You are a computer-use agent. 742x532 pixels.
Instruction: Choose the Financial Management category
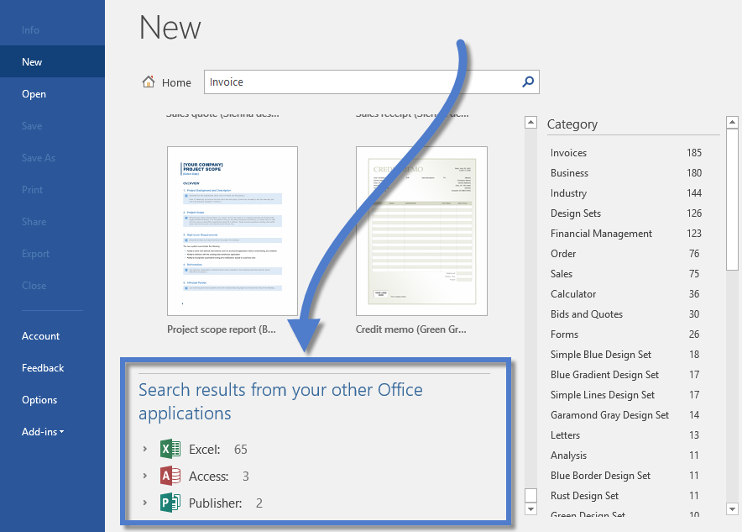pyautogui.click(x=601, y=234)
